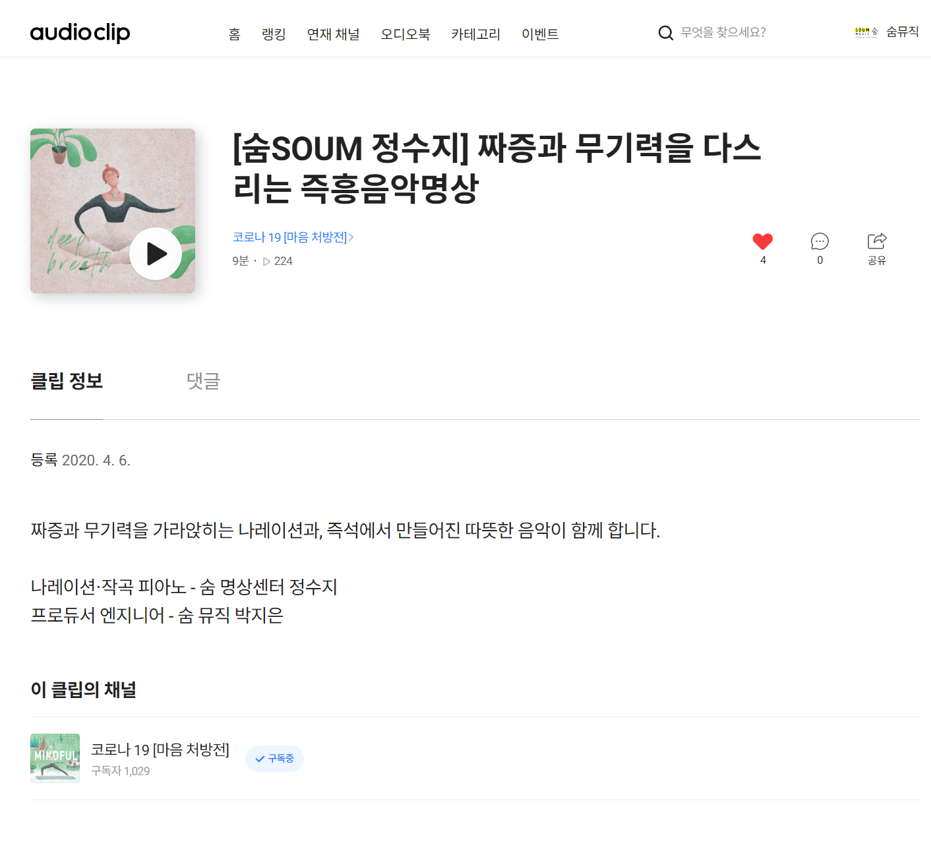Click the 숨뮤직 profile avatar icon
Viewport: 931px width, 847px height.
point(866,32)
